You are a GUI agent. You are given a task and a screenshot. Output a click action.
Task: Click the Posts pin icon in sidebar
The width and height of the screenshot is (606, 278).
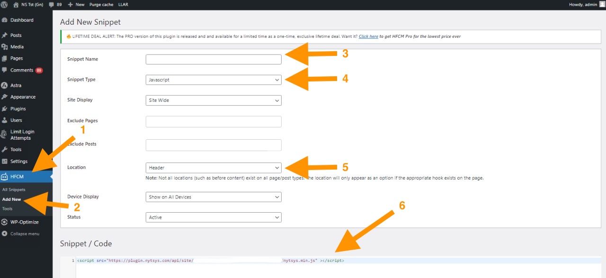click(5, 36)
